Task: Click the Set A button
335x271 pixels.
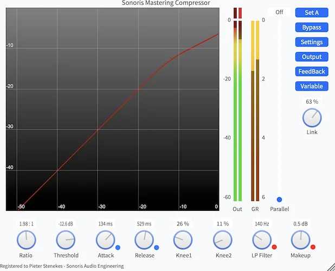Action: pos(312,12)
